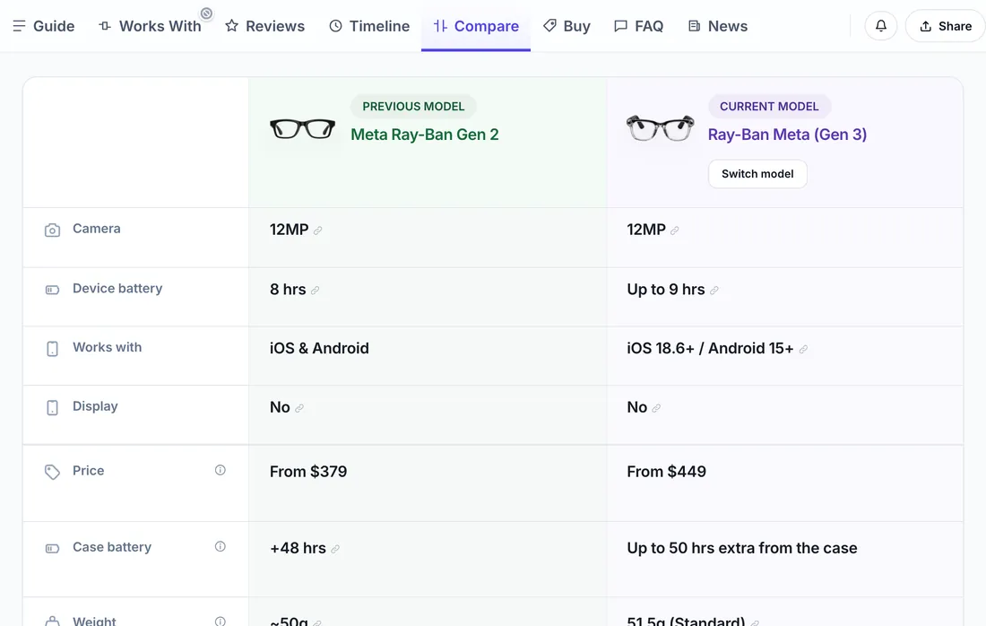The image size is (986, 626).
Task: Open source link beside +48 hrs
Action: [335, 549]
